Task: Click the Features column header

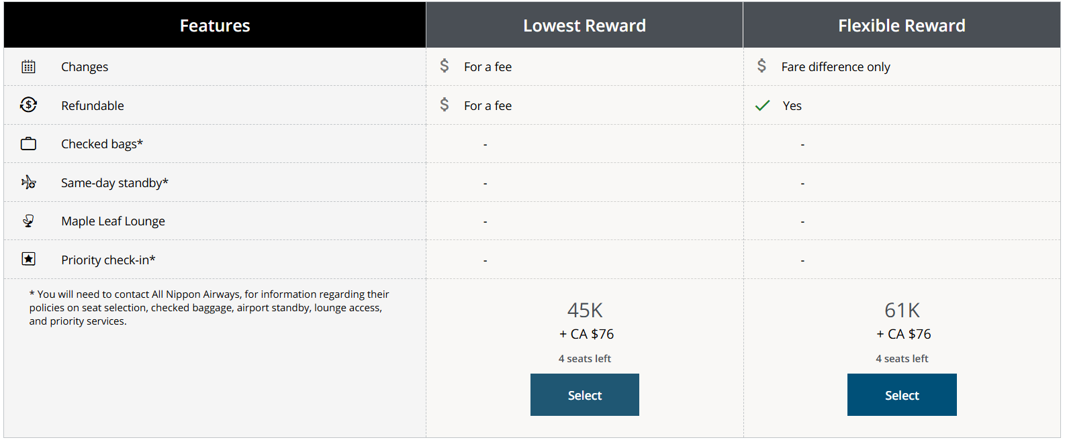Action: tap(215, 25)
